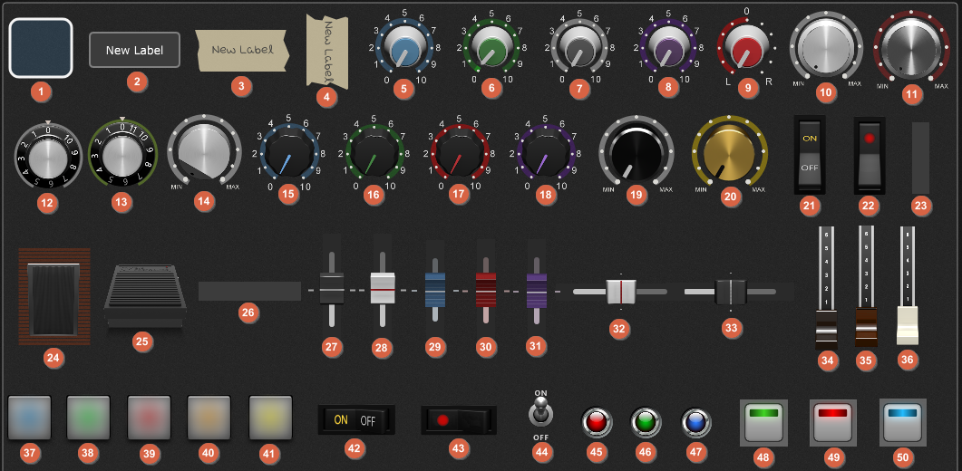962x471 pixels.
Task: Click the red glowing square pad
Action: 149,418
